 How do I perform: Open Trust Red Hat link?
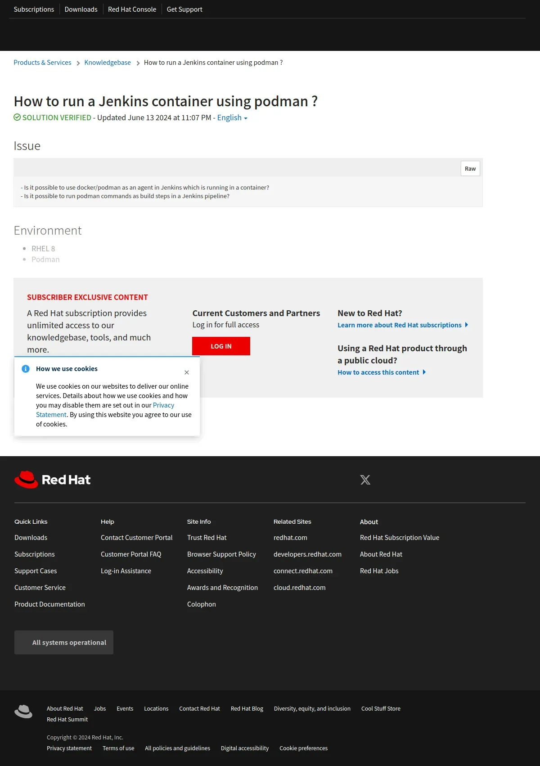click(x=207, y=538)
